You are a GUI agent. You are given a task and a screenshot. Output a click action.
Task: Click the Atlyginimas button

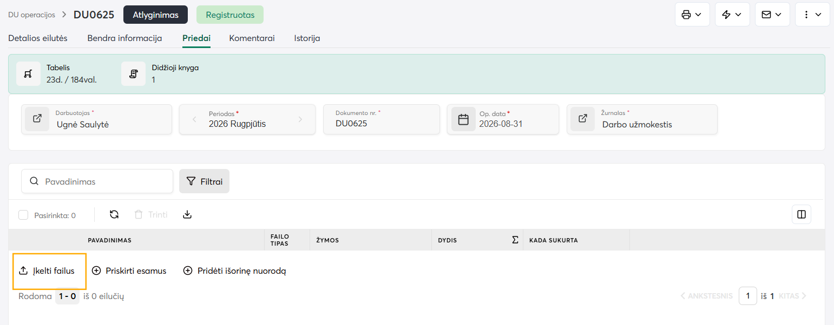click(x=155, y=15)
